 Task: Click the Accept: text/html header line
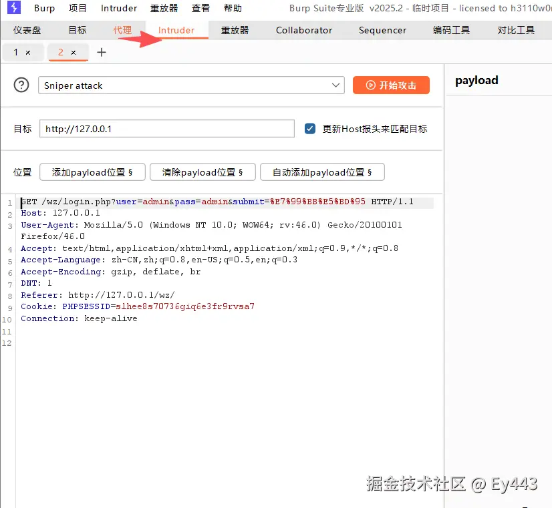point(209,248)
